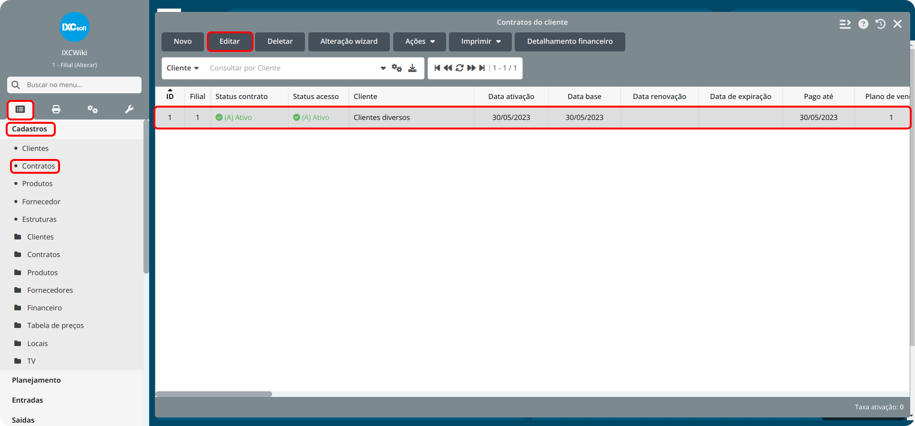This screenshot has height=426, width=915.
Task: Go to previous page of results
Action: tap(447, 68)
